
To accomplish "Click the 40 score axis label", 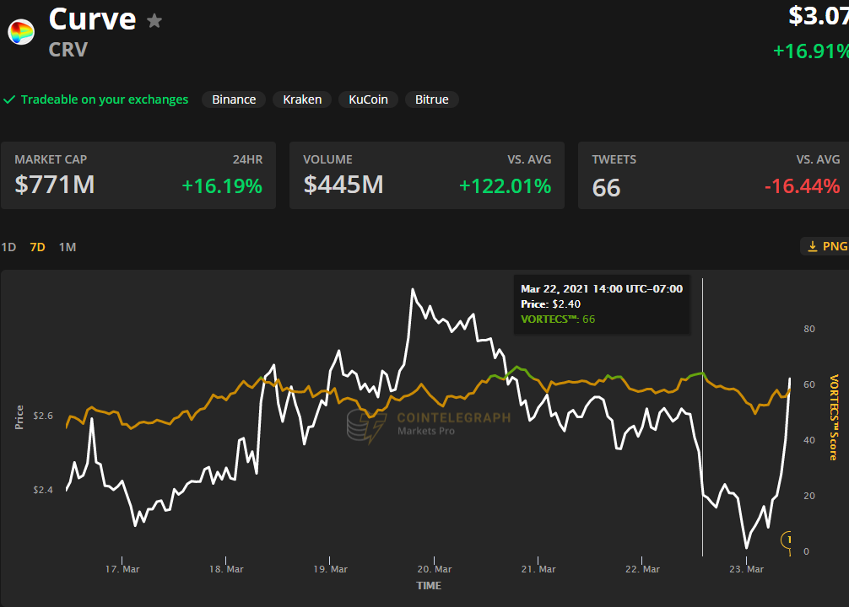I will 809,440.
